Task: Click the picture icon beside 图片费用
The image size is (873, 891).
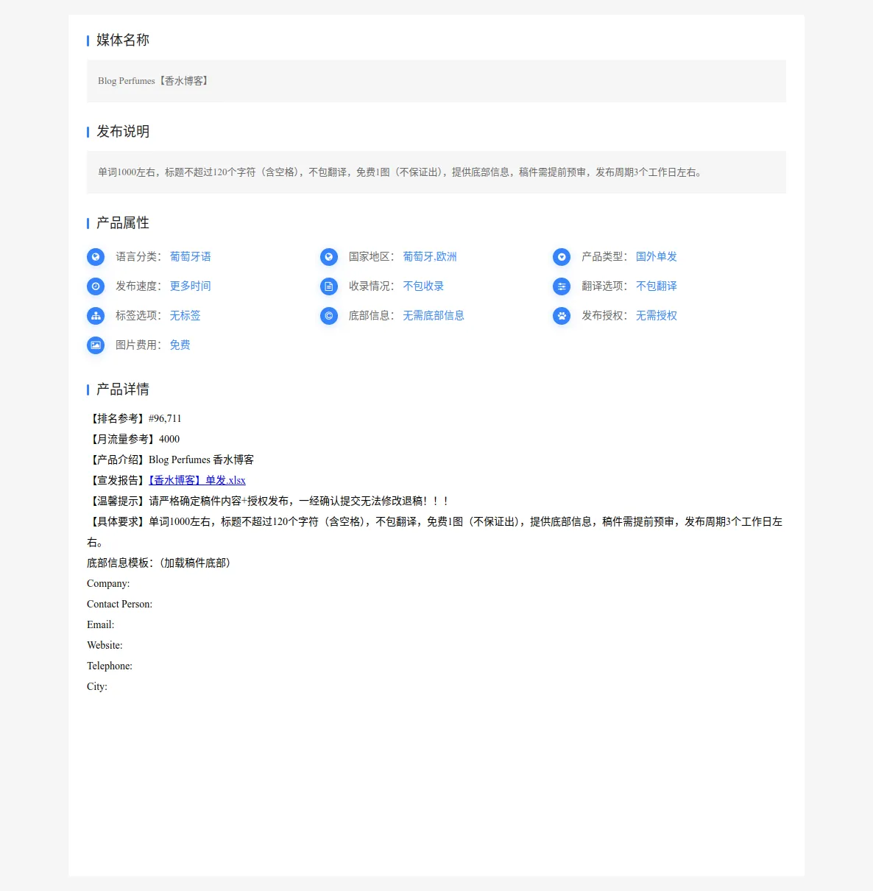Action: pos(96,345)
